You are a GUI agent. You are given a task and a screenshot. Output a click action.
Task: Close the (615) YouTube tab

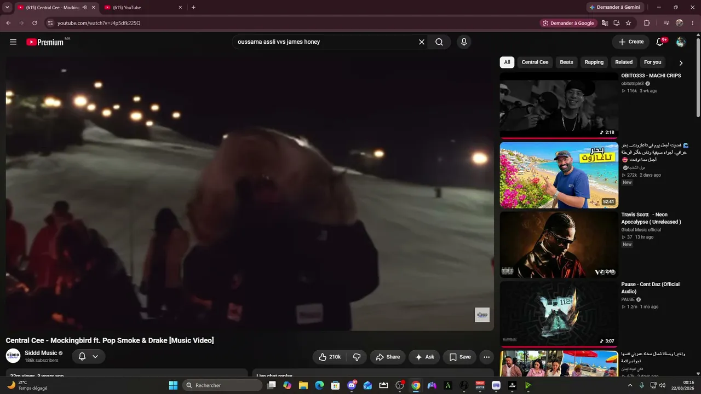pyautogui.click(x=180, y=8)
